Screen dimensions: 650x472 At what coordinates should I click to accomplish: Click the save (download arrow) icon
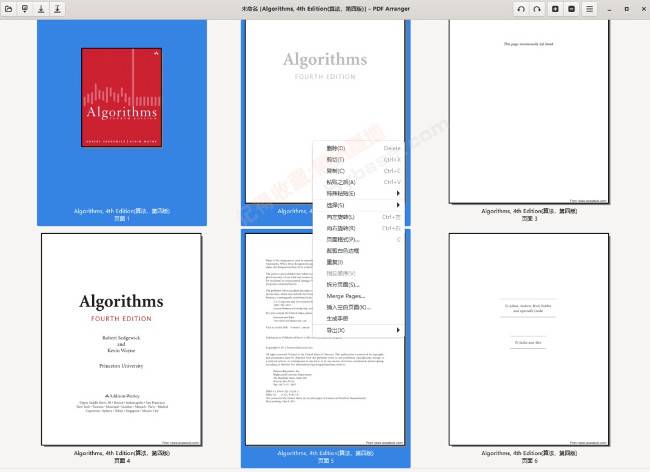tap(41, 8)
